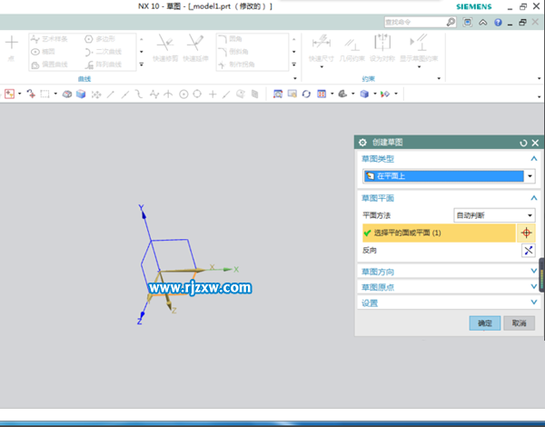This screenshot has height=427, width=545.
Task: Click the 取消 button
Action: click(x=519, y=323)
